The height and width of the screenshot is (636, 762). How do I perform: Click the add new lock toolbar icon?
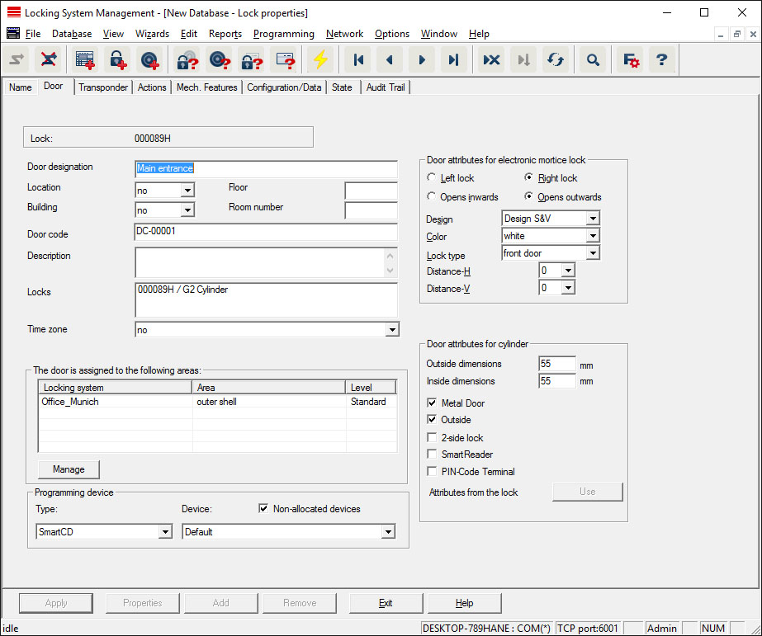[x=117, y=59]
